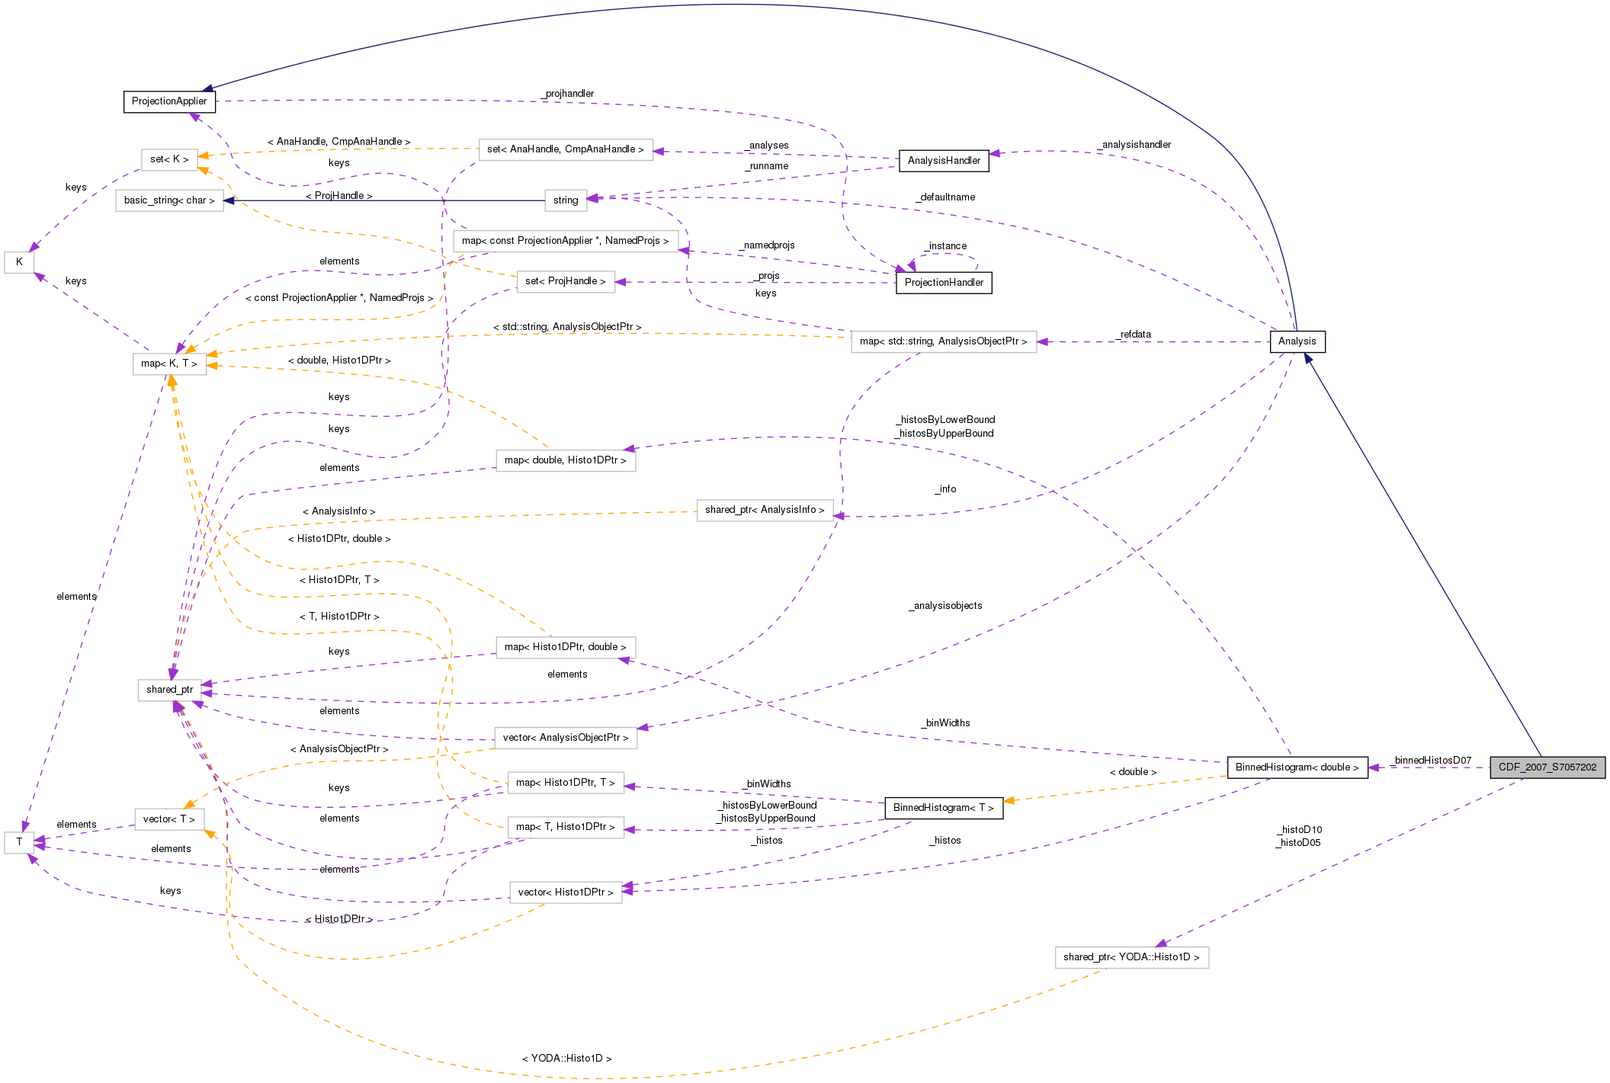1610x1083 pixels.
Task: Select the _info edge label
Action: coord(945,489)
